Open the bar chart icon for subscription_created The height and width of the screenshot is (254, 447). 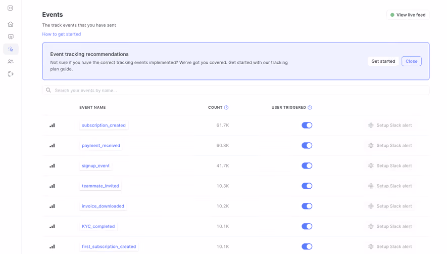[x=52, y=125]
